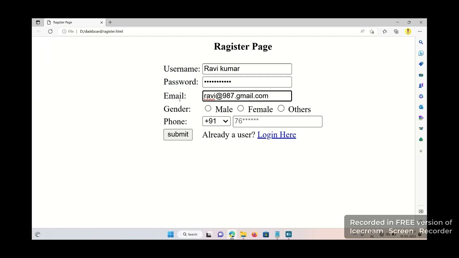Screen dimensions: 459x258
Task: Open Tools briefcase sidebar icon
Action: click(x=421, y=75)
